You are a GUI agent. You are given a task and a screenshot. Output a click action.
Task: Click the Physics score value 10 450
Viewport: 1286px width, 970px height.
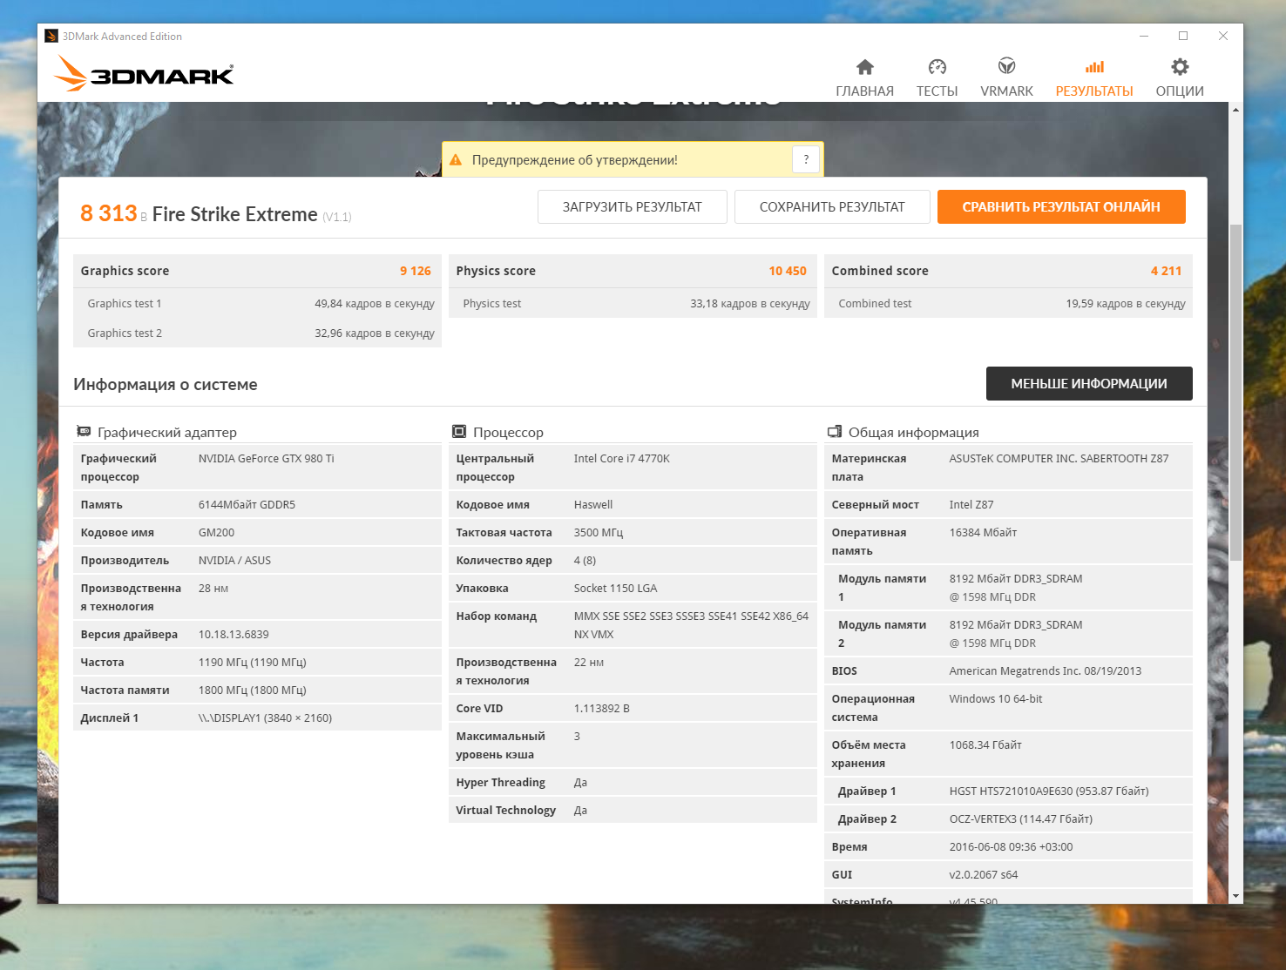coord(788,271)
